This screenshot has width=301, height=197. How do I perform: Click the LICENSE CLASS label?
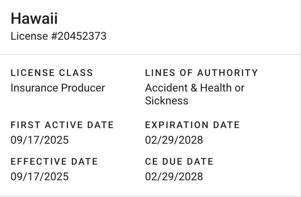pyautogui.click(x=52, y=73)
